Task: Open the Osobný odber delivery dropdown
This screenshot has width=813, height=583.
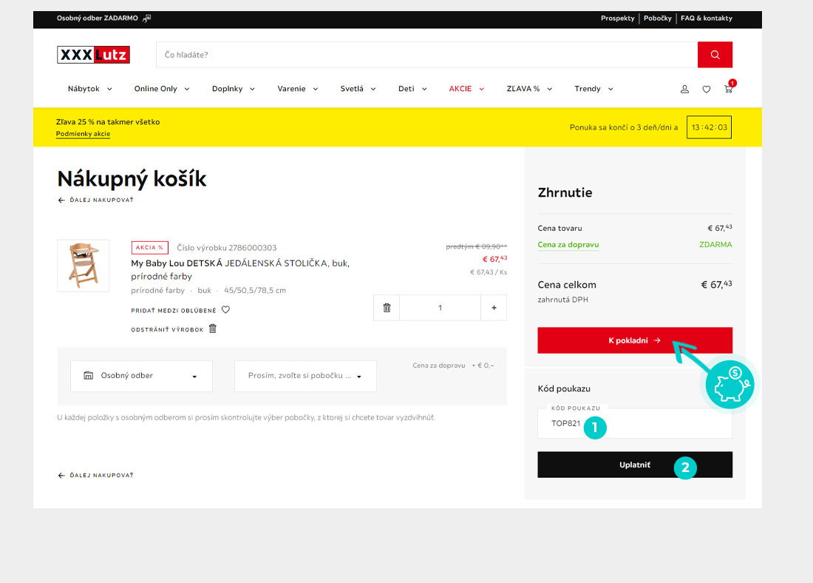Action: (x=142, y=376)
